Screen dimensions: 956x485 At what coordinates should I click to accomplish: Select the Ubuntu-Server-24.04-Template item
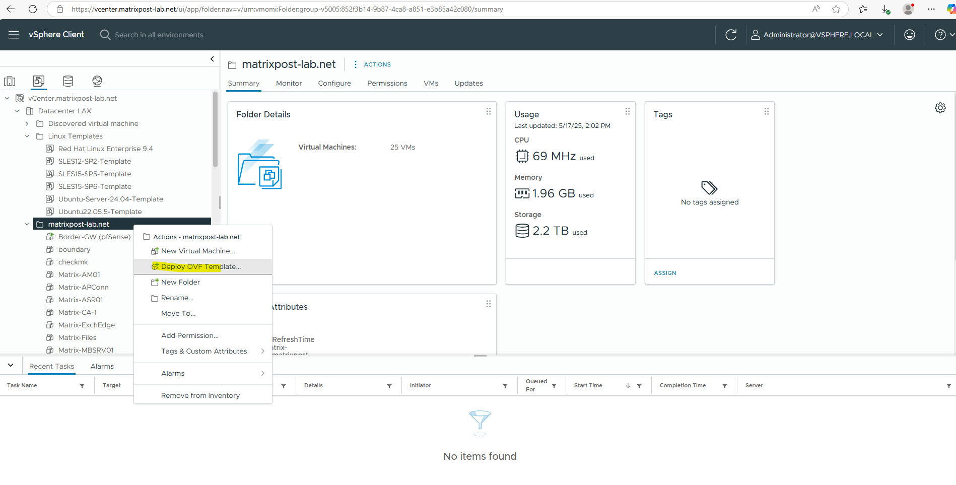point(110,199)
